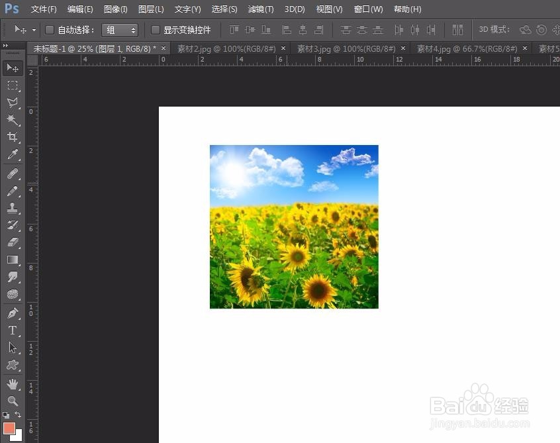This screenshot has height=443, width=560.
Task: Select the Eyedropper tool
Action: (13, 154)
